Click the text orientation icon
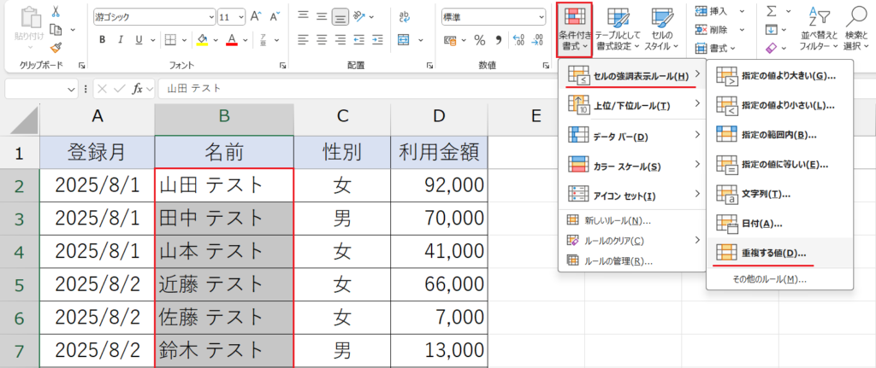This screenshot has height=368, width=876. pos(360,17)
